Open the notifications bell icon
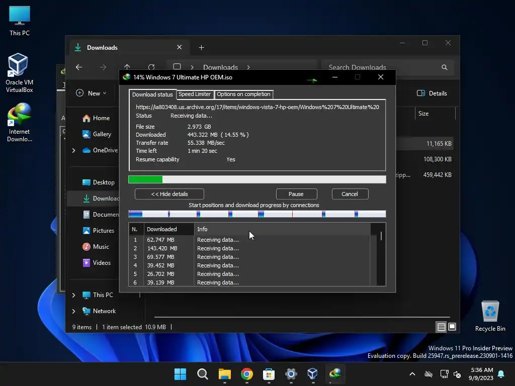This screenshot has width=515, height=386. [x=501, y=374]
